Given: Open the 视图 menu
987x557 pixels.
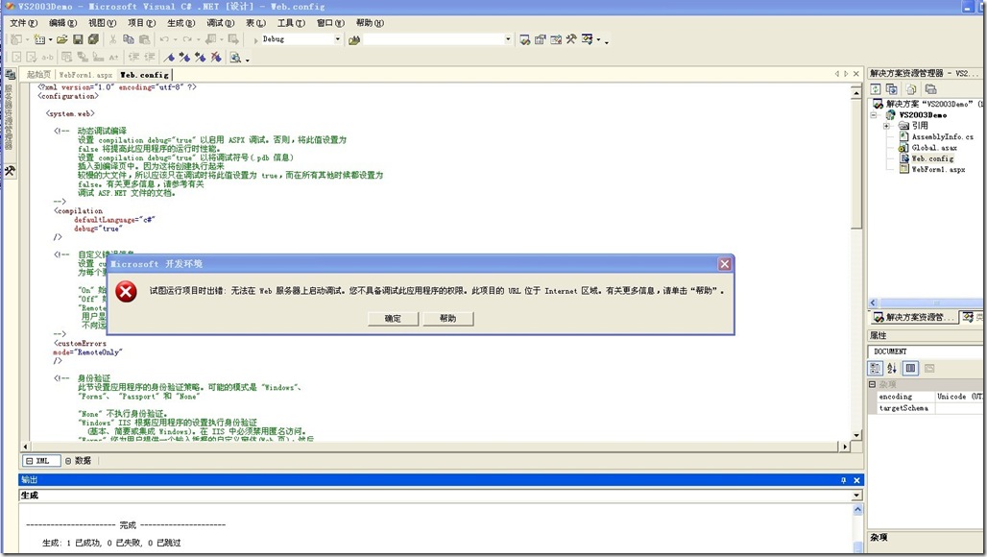Looking at the screenshot, I should 102,23.
